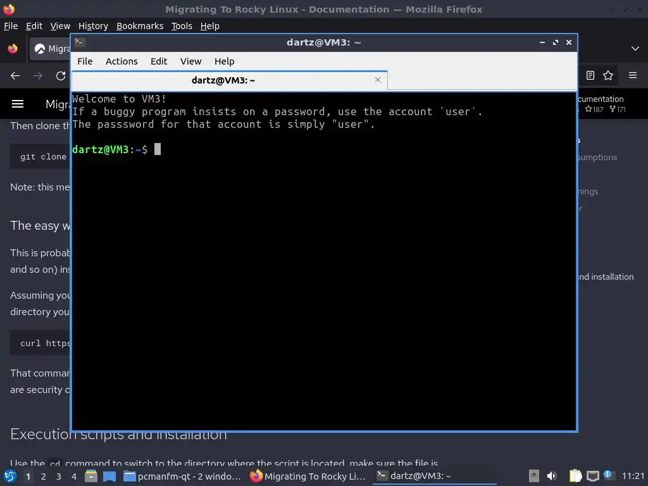The image size is (648, 486).
Task: Click the GitHub forks count 171
Action: (x=618, y=109)
